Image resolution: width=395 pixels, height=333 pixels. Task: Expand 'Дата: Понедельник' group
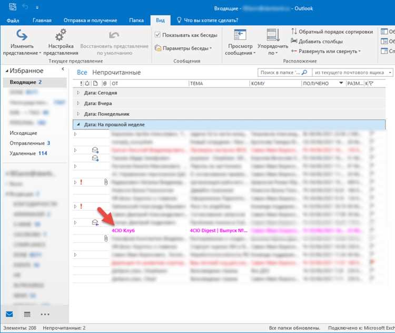pyautogui.click(x=78, y=114)
